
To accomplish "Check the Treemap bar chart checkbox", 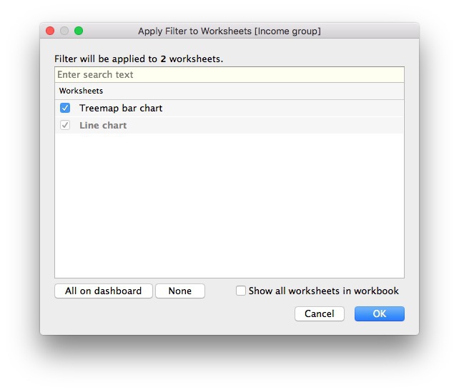I will (x=65, y=109).
